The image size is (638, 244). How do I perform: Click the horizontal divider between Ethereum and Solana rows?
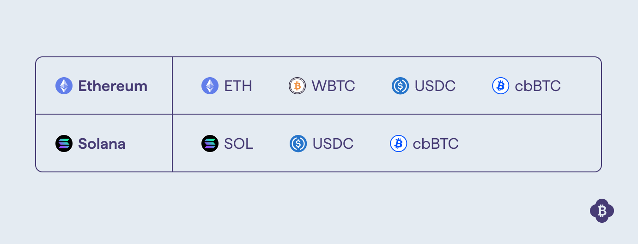319,114
